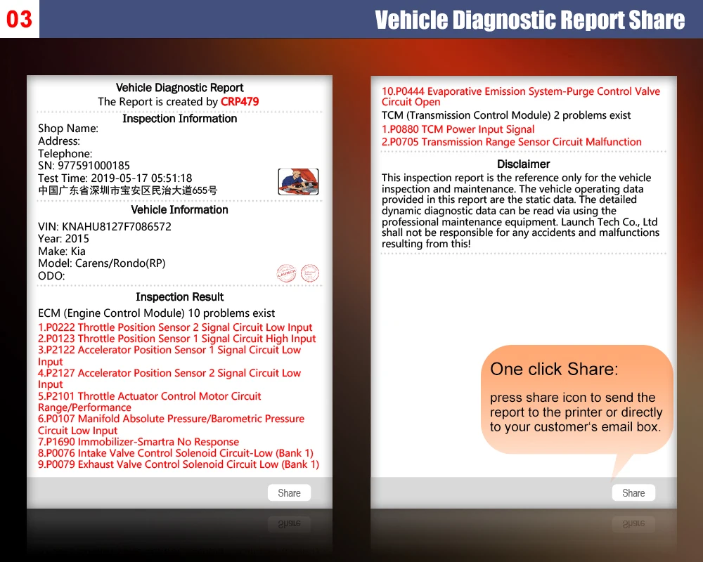The image size is (703, 562).
Task: Click the Inspection Information heading
Action: [x=179, y=119]
